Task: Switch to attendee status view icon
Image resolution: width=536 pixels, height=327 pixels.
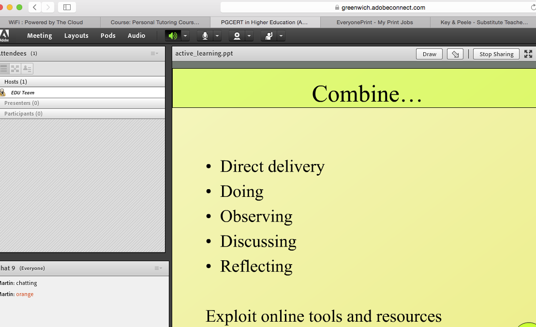Action: 27,69
